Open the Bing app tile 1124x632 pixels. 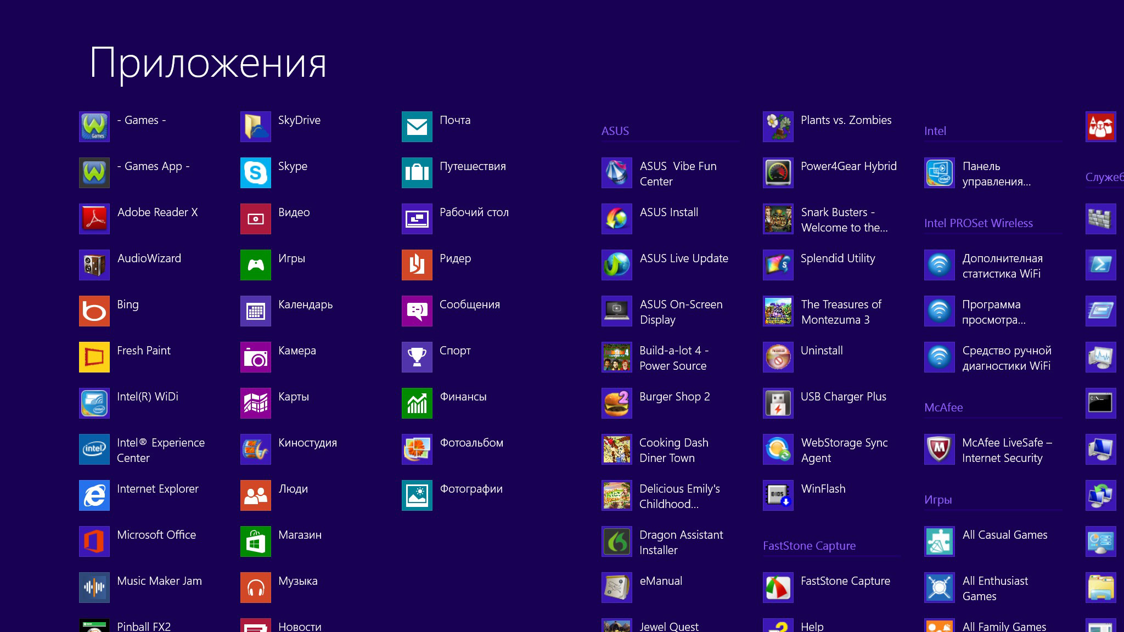pos(94,311)
